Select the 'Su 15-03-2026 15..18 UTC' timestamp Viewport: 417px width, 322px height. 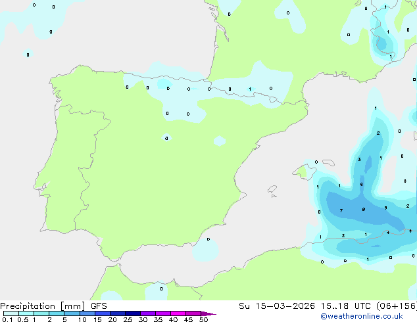point(305,306)
